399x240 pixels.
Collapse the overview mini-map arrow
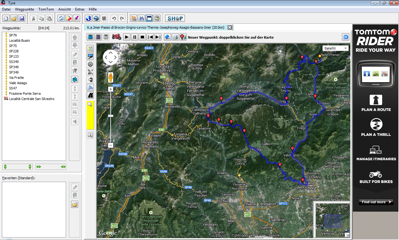[x=347, y=235]
